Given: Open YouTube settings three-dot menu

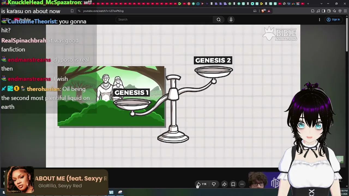Looking at the screenshot, I should click(320, 20).
